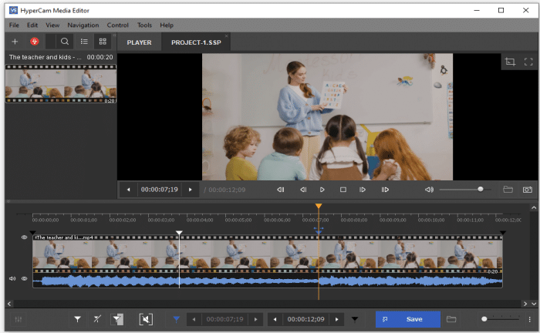This screenshot has height=333, width=540.
Task: Take a snapshot with the camera icon
Action: click(x=528, y=190)
